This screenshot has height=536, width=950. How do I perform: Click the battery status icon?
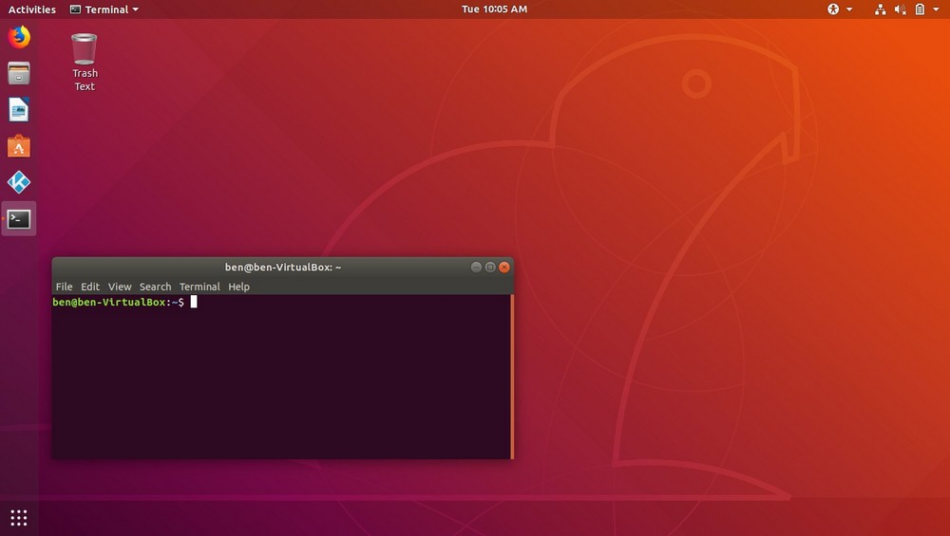(x=920, y=9)
